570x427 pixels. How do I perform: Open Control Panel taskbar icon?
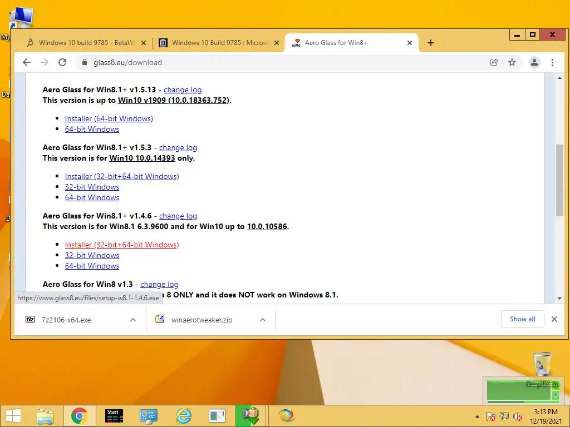pos(148,416)
